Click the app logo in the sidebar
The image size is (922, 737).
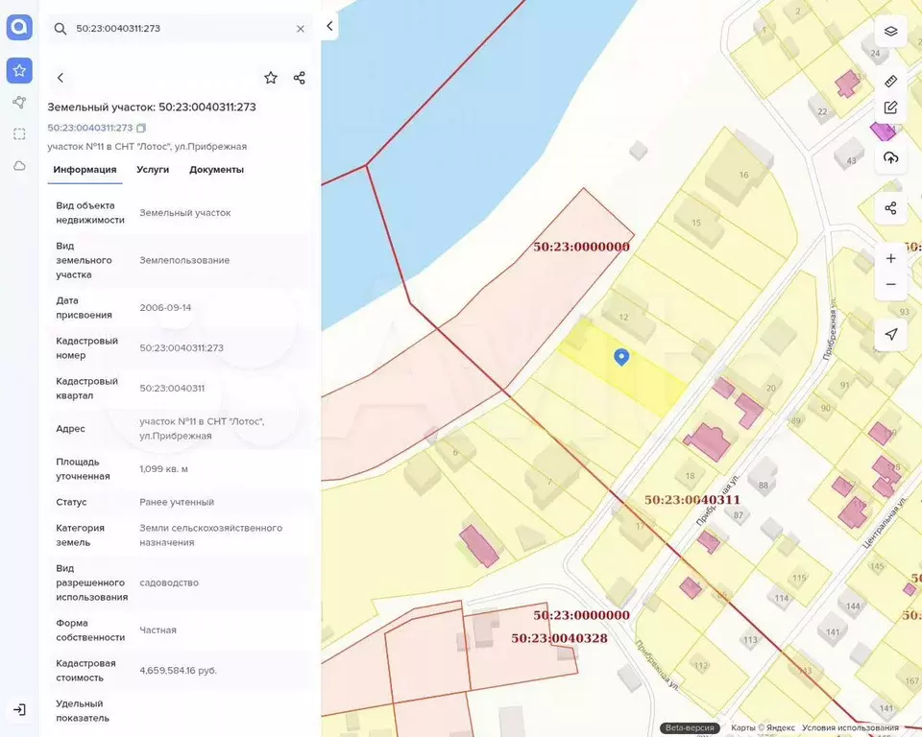[19, 27]
